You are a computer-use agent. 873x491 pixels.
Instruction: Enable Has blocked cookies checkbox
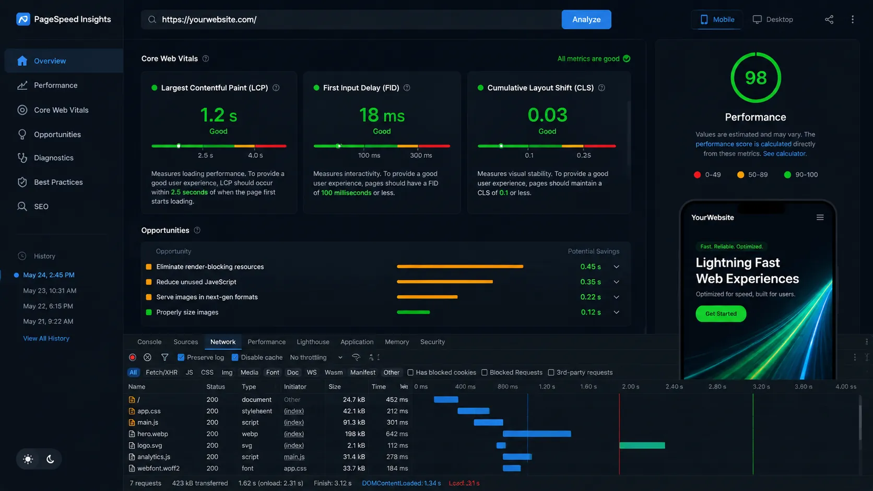(x=410, y=373)
